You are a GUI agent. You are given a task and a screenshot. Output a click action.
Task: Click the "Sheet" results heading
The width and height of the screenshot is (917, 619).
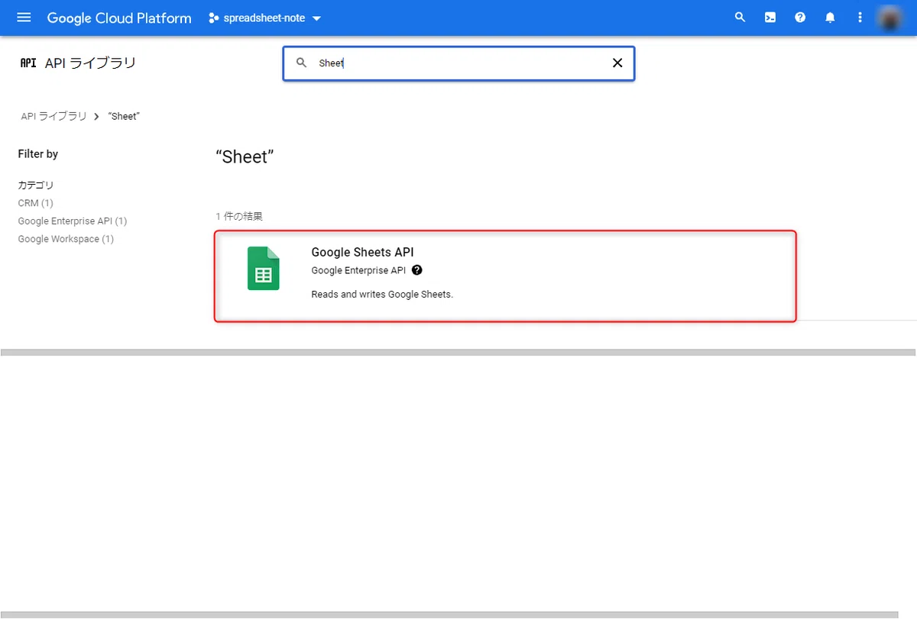[x=245, y=157]
